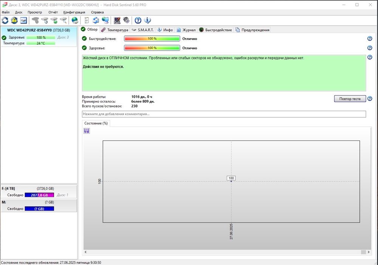Image resolution: width=378 pixels, height=265 pixels.
Task: Switch to the Температура tab
Action: click(115, 30)
